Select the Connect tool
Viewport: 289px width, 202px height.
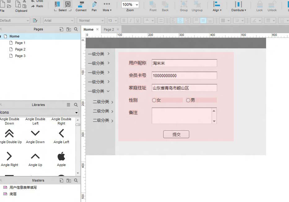click(81, 7)
